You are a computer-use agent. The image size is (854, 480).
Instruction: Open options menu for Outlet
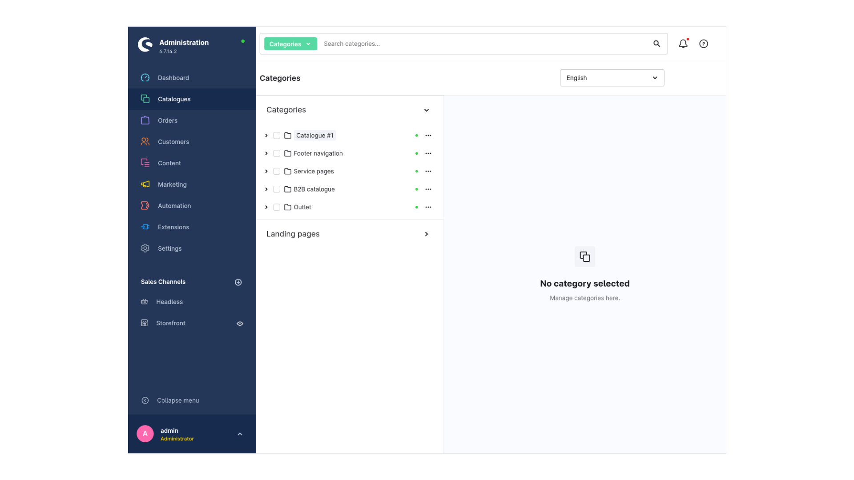(428, 207)
